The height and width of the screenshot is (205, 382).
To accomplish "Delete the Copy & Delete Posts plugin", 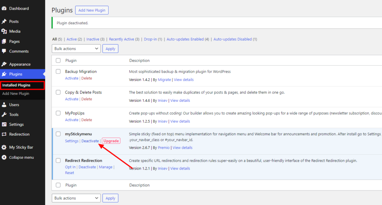I will pos(87,99).
